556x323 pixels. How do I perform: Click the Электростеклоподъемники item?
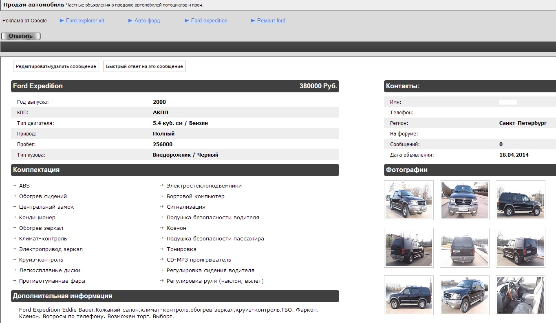204,186
